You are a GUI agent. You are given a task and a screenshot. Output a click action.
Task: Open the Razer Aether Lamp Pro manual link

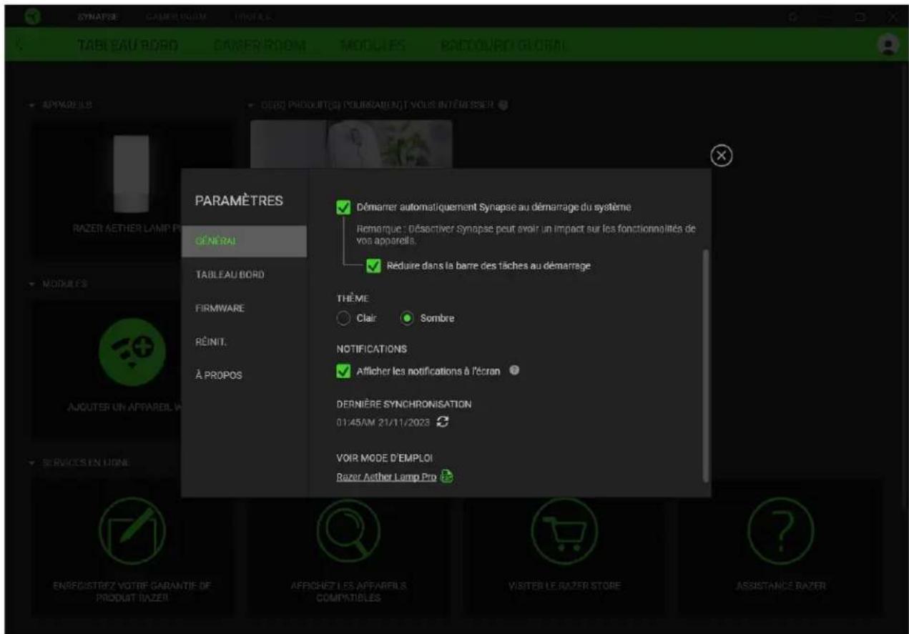386,477
